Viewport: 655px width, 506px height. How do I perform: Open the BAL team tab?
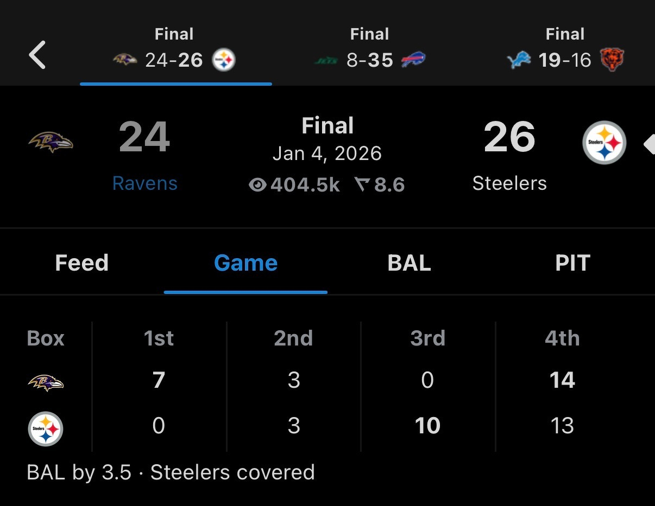click(409, 263)
